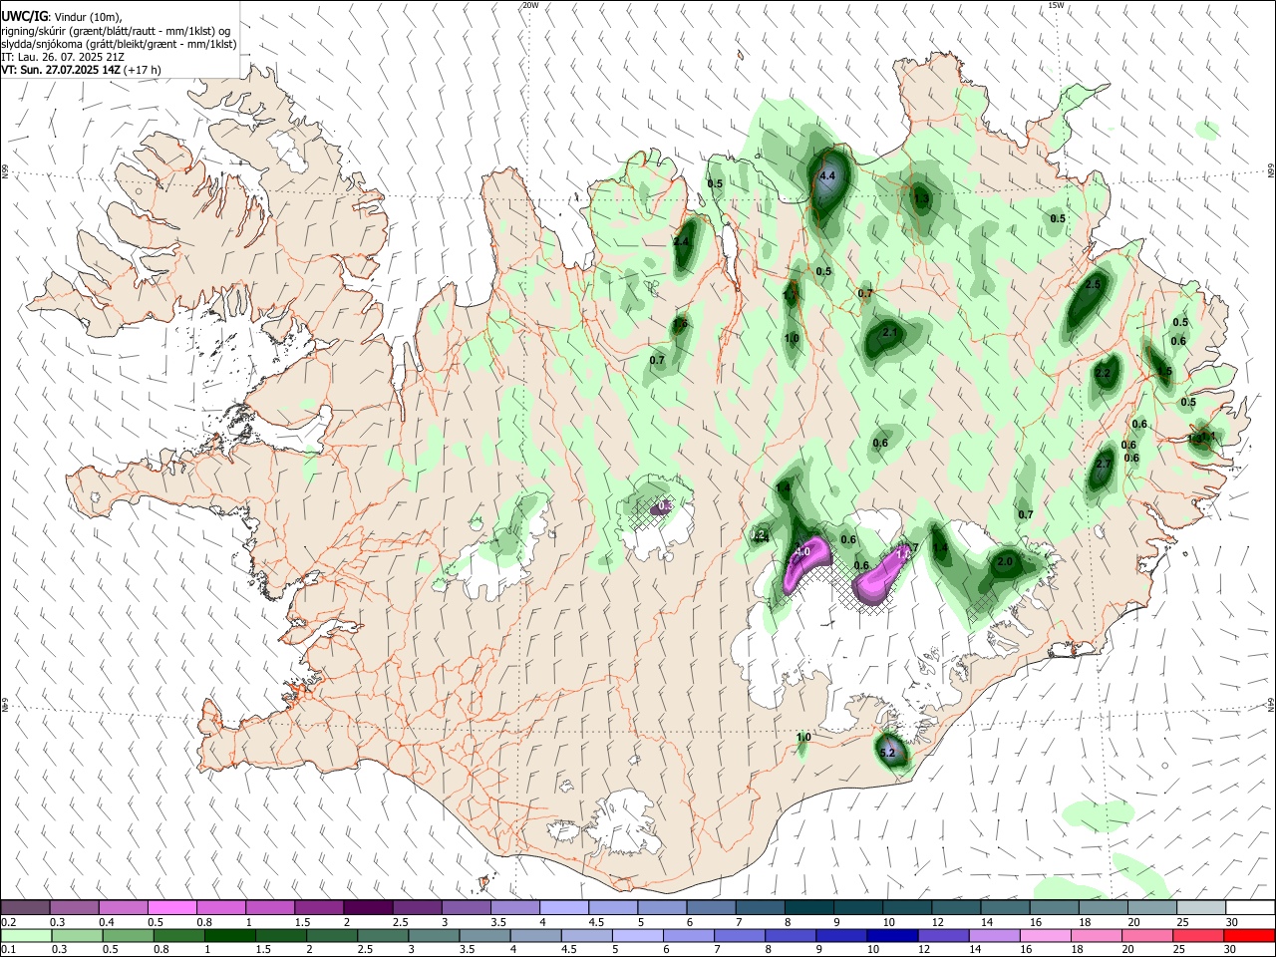
Task: Click the 1.0 value west of the 5.2 peak
Action: pos(803,737)
